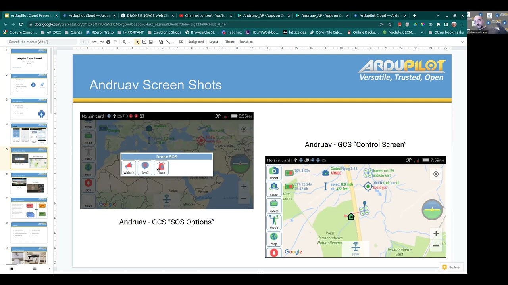Image resolution: width=508 pixels, height=285 pixels.
Task: Switch to the Channel content YouTube tab
Action: point(206,15)
